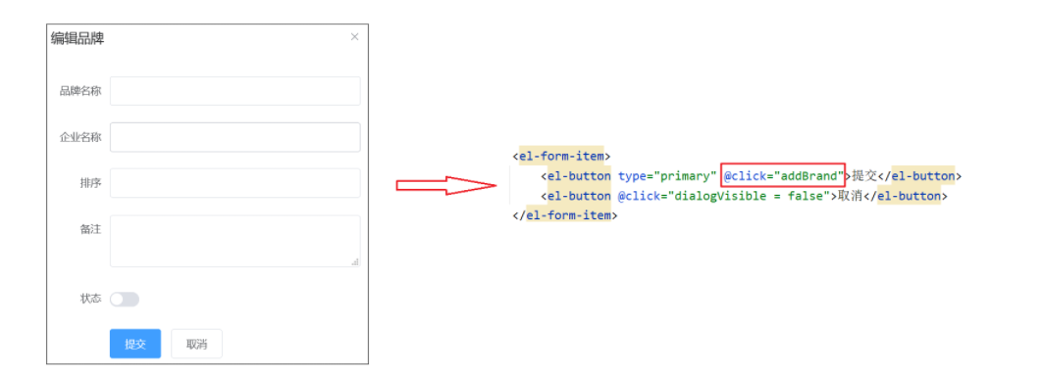Click the 企业名称 label
1043x374 pixels.
pyautogui.click(x=80, y=137)
